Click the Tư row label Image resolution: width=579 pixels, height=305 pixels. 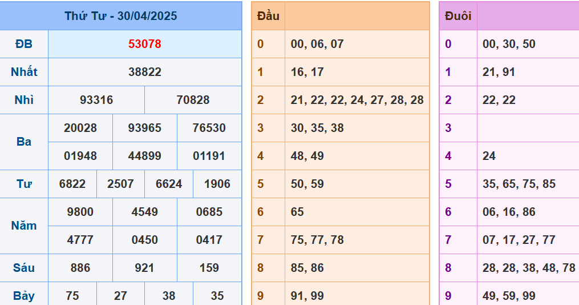click(24, 184)
